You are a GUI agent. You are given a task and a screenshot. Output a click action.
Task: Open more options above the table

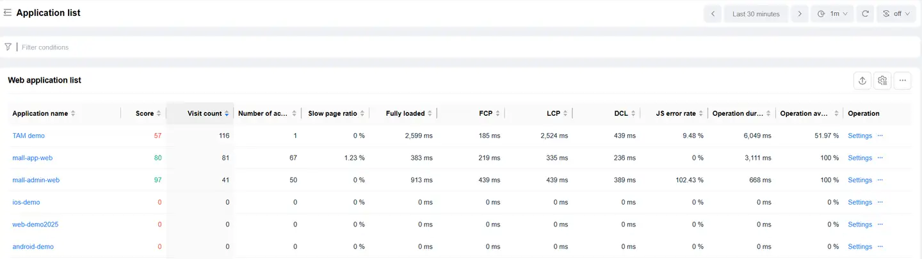[x=902, y=81]
